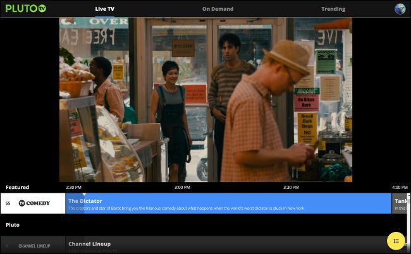The height and width of the screenshot is (254, 411).
Task: Click the playing video area
Action: [205, 99]
